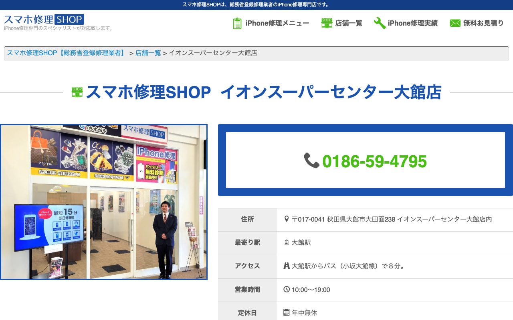Click the green shop icon in navigation

click(327, 23)
